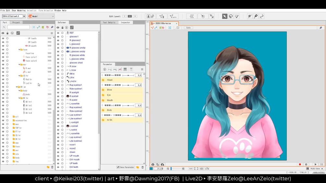326x183 pixels.
Task: Click the Automatic mesh generator AUTO icon
Action: point(173,17)
